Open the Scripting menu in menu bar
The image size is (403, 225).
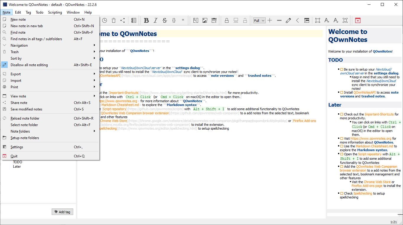55,12
